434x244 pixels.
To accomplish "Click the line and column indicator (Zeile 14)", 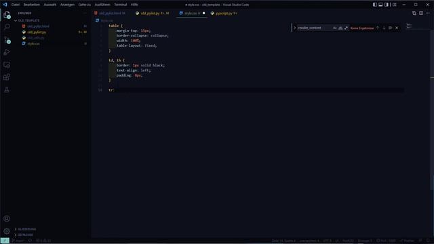I will pos(283,241).
